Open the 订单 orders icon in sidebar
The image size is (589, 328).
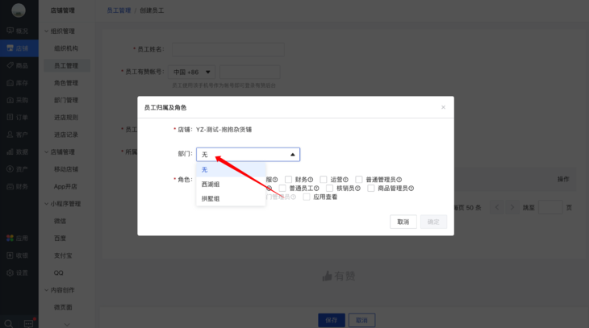coord(10,117)
